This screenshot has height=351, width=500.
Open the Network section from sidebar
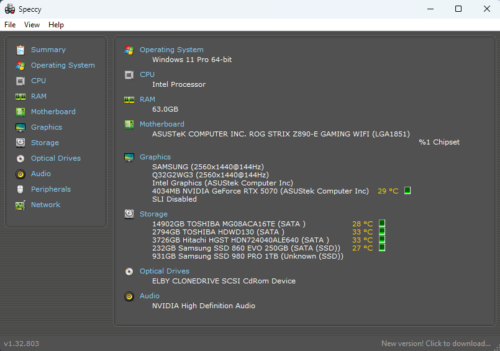pos(45,205)
